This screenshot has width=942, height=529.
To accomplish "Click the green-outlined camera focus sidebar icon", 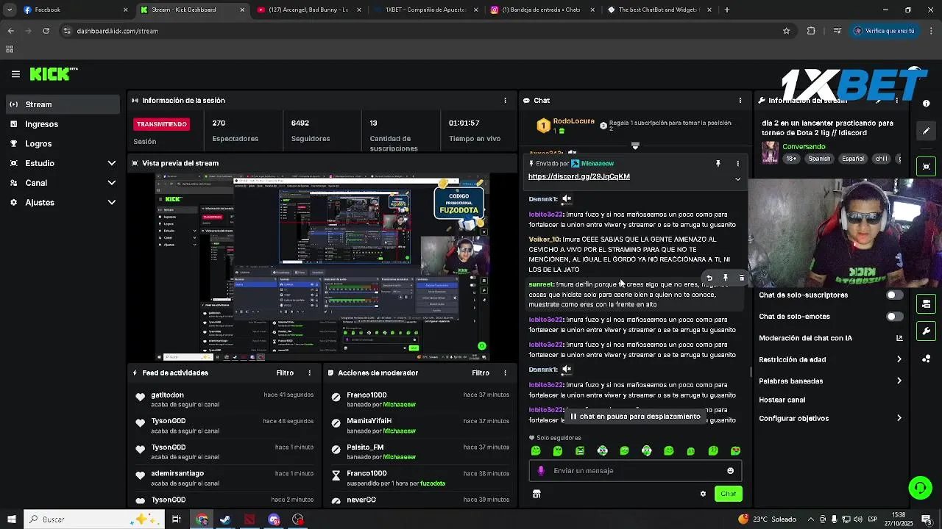I will coord(927,167).
